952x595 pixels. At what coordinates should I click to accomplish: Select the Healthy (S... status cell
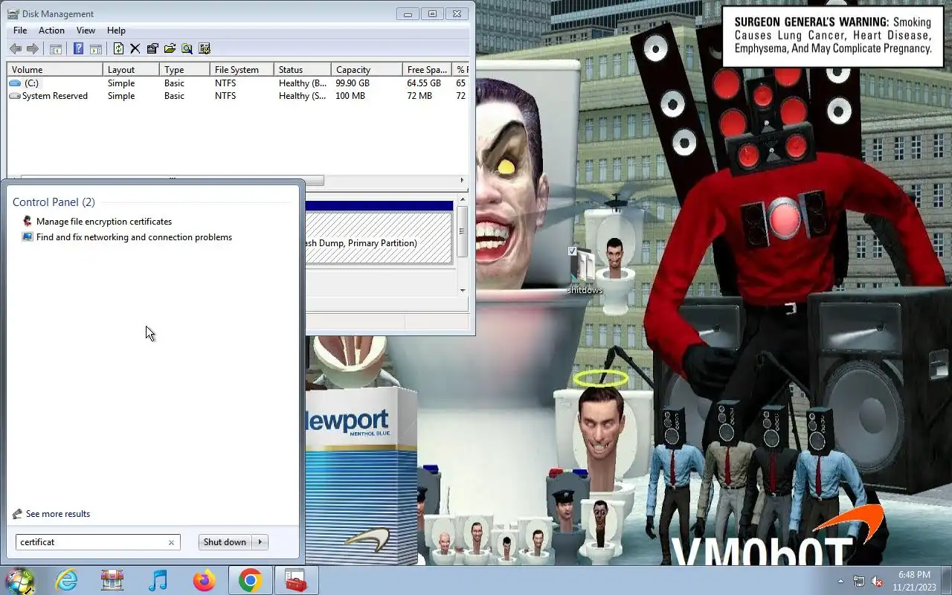[303, 96]
